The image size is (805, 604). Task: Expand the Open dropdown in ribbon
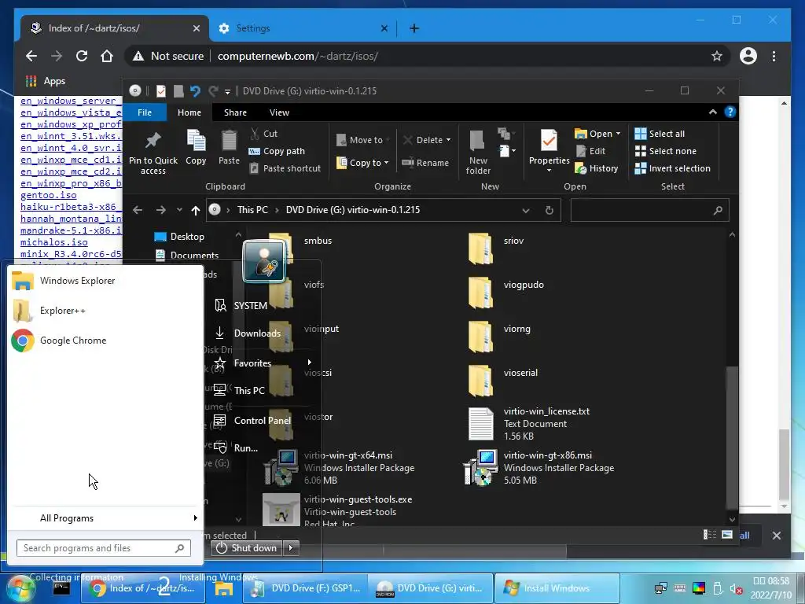(x=618, y=134)
